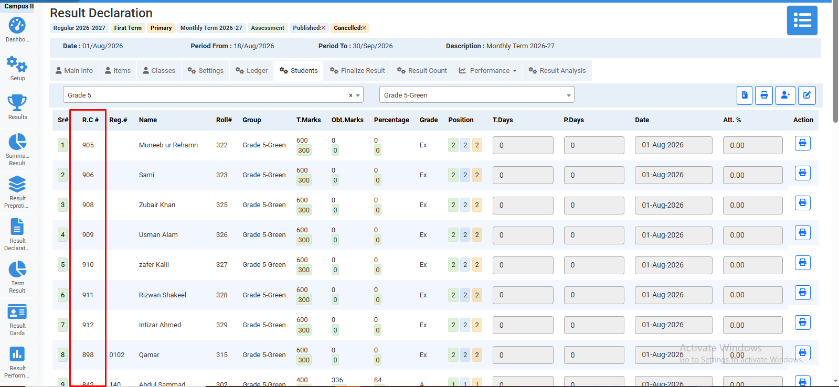Click Att. % field for Intizar Ahmed
The height and width of the screenshot is (387, 839).
tap(752, 325)
